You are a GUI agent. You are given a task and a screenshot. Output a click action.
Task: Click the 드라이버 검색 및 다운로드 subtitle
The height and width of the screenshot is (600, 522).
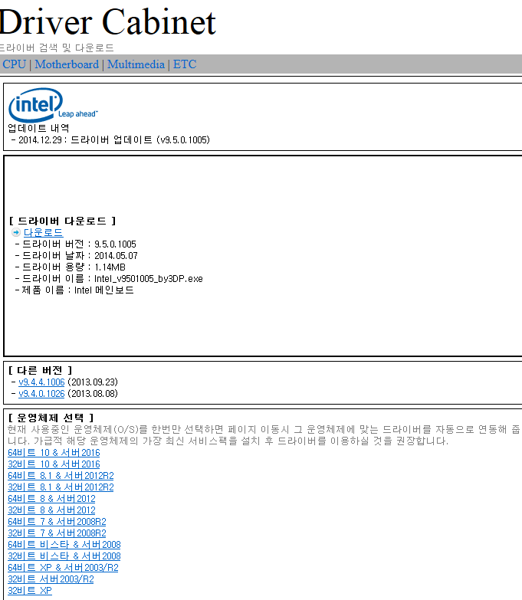coord(57,48)
